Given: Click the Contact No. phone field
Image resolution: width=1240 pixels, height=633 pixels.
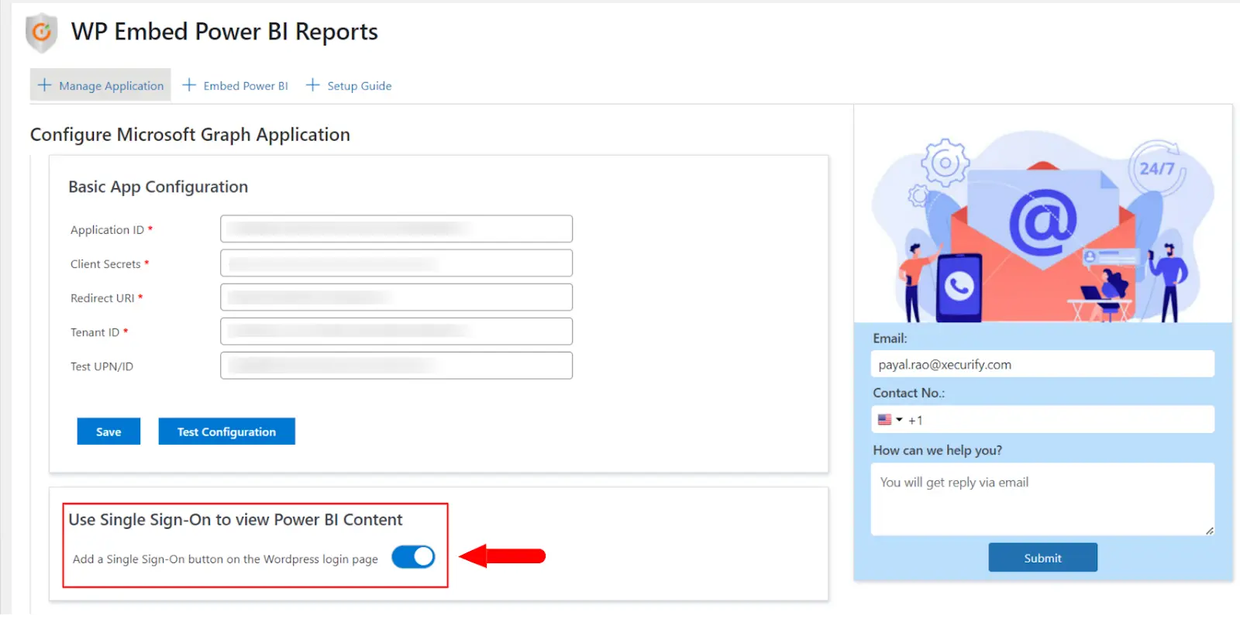Looking at the screenshot, I should pos(1042,420).
